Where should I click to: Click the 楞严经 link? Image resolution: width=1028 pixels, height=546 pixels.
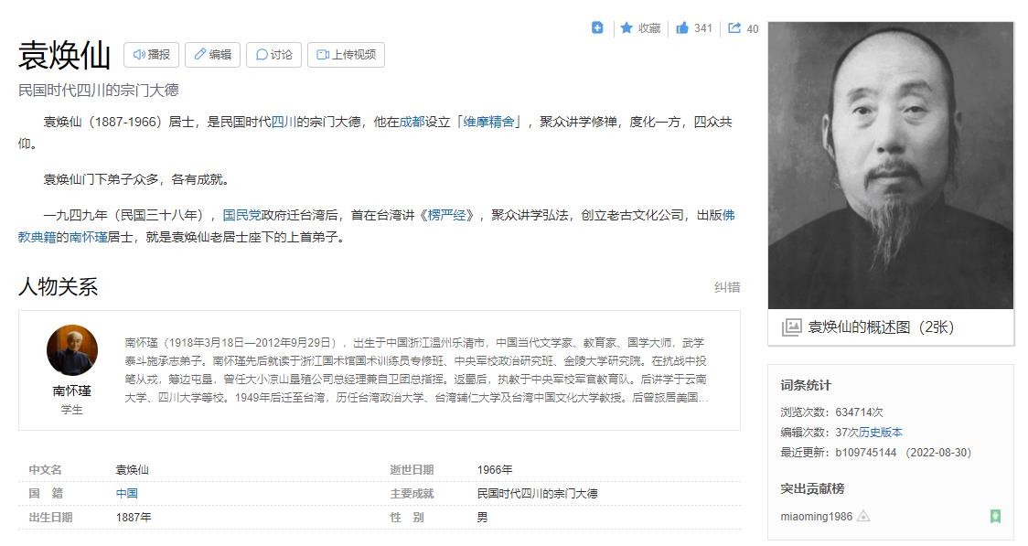tap(452, 216)
